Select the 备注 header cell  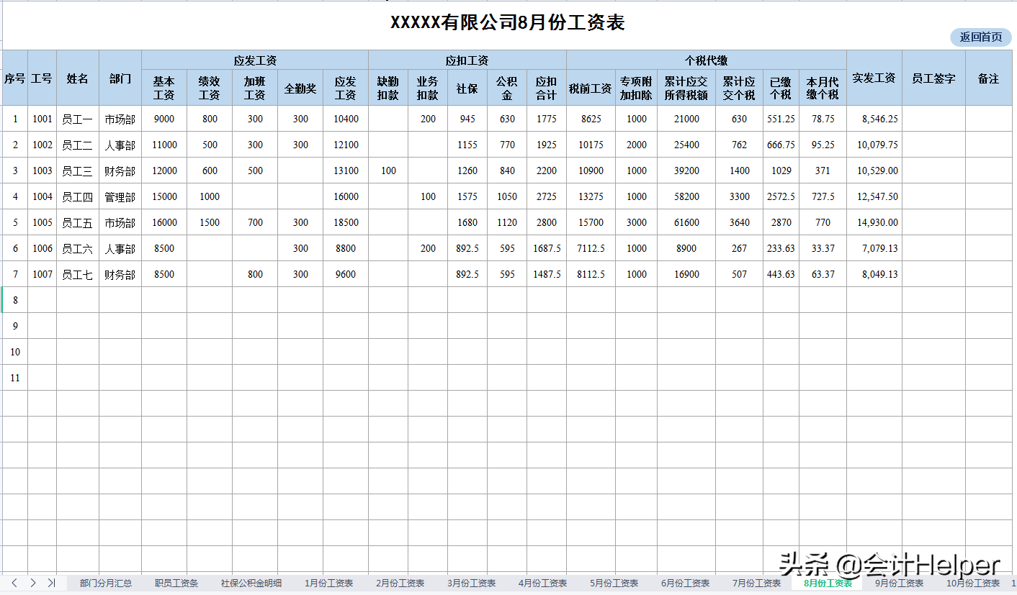click(989, 78)
